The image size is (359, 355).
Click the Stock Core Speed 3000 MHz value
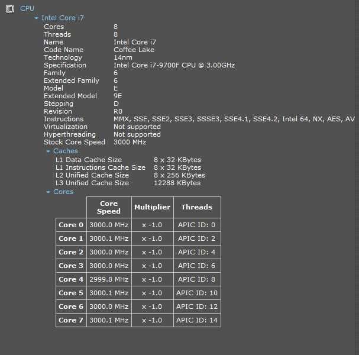pyautogui.click(x=130, y=142)
